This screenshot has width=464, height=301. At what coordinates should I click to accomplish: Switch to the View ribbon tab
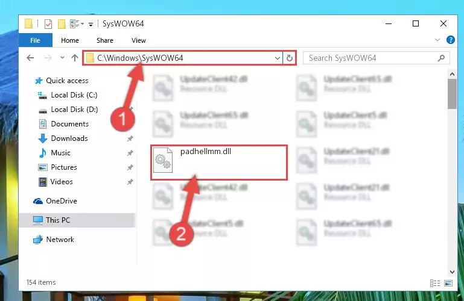click(139, 40)
